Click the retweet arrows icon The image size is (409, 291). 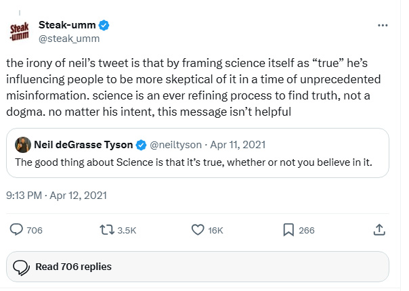106,230
